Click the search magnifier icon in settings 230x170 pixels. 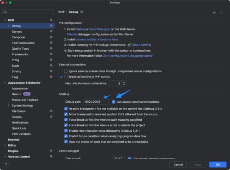[x=5, y=12]
